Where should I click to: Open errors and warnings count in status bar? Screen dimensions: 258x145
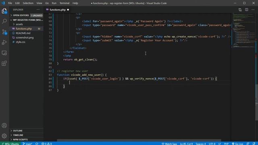(x=47, y=144)
